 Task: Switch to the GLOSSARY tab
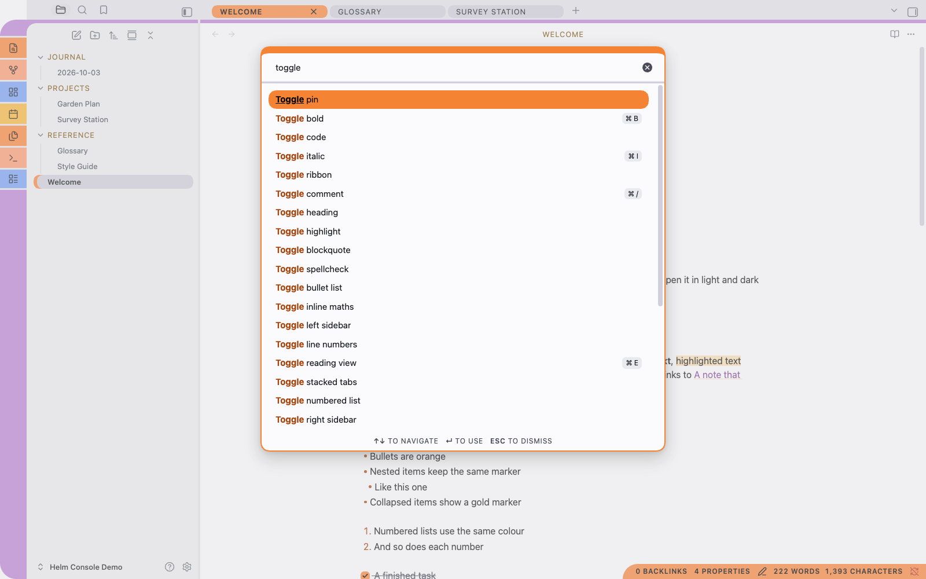[x=388, y=12]
